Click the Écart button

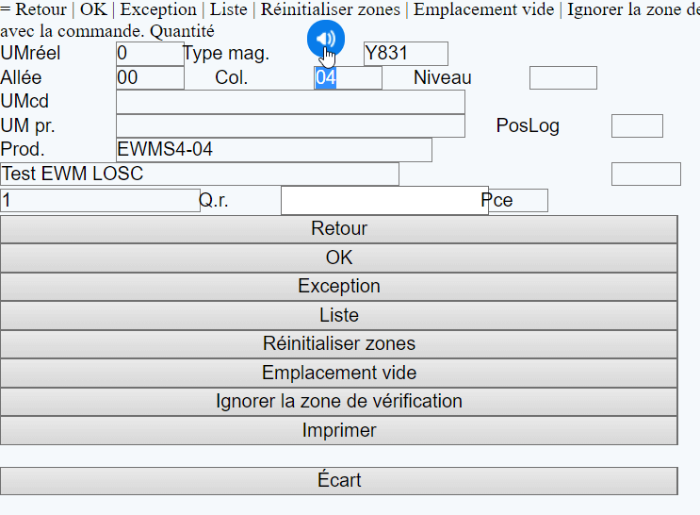coord(339,481)
